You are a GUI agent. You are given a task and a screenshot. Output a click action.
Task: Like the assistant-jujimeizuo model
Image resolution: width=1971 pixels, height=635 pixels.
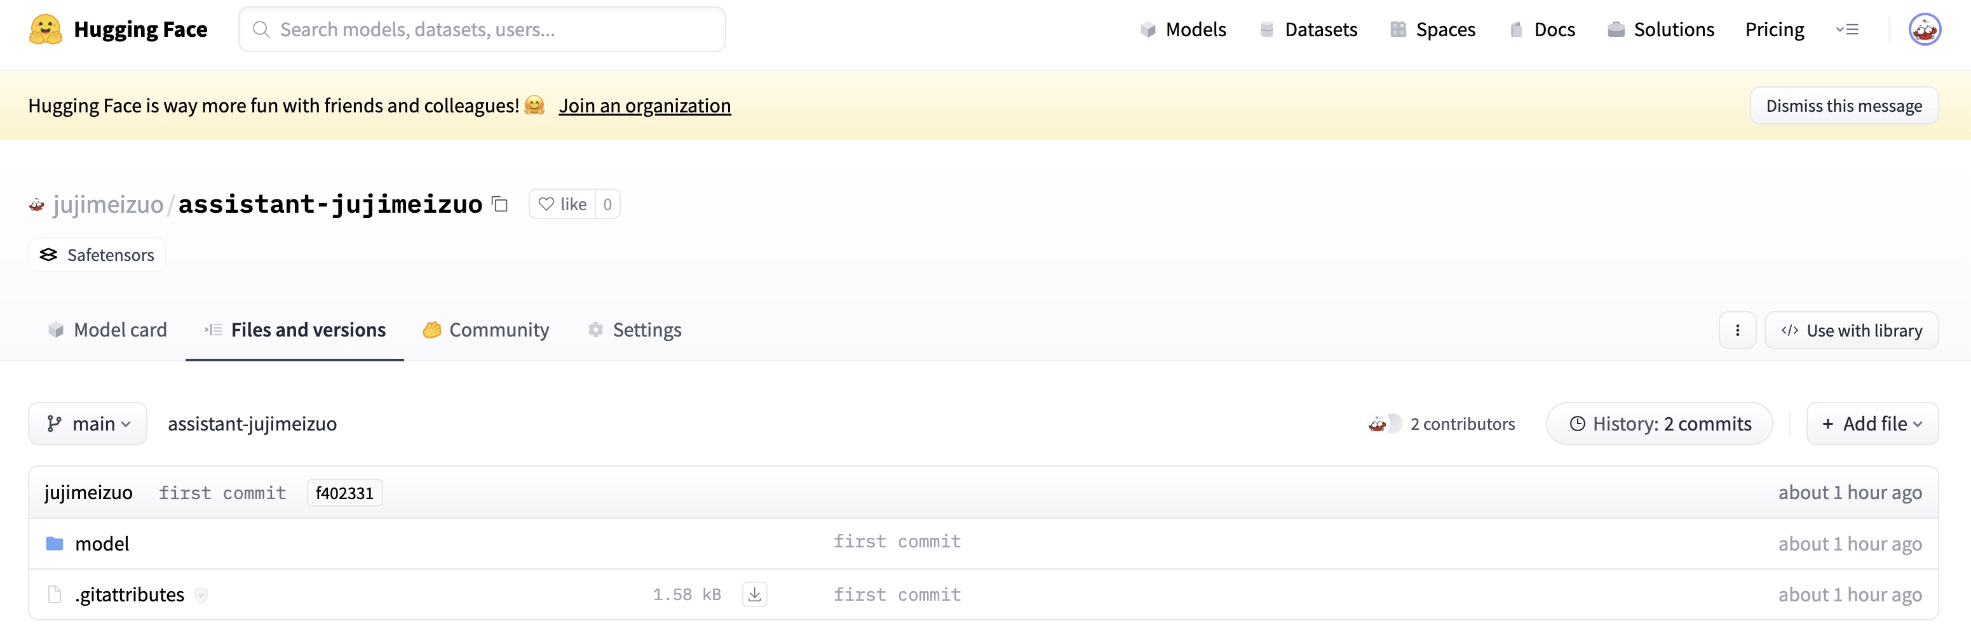(x=562, y=204)
